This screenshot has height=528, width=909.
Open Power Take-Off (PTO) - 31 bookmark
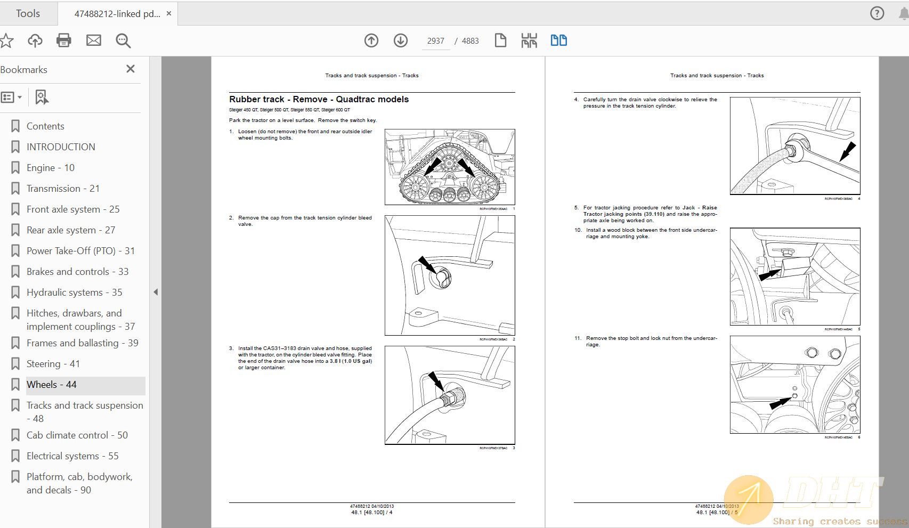80,251
